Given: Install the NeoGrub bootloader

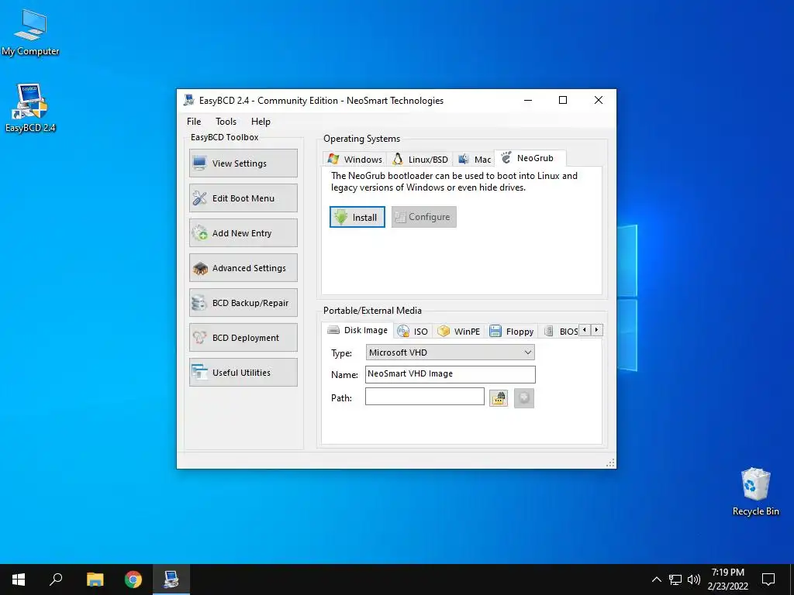Looking at the screenshot, I should [x=357, y=217].
